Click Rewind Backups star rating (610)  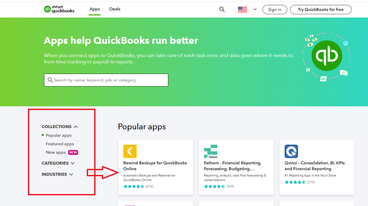[138, 186]
